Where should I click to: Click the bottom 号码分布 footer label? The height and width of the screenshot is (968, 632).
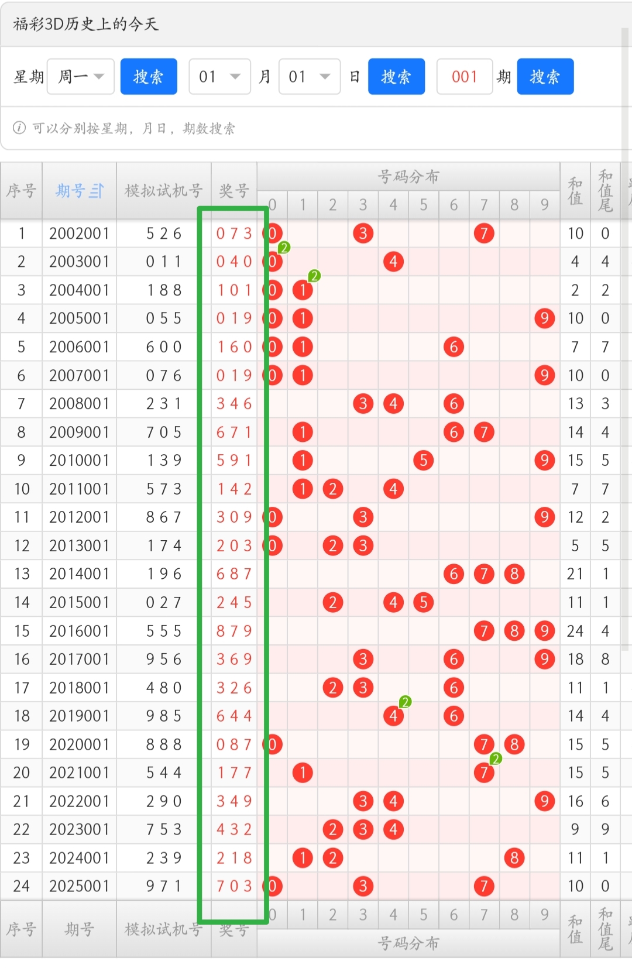(x=408, y=943)
